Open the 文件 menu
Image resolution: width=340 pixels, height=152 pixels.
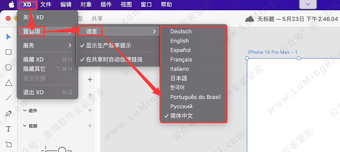click(x=46, y=5)
